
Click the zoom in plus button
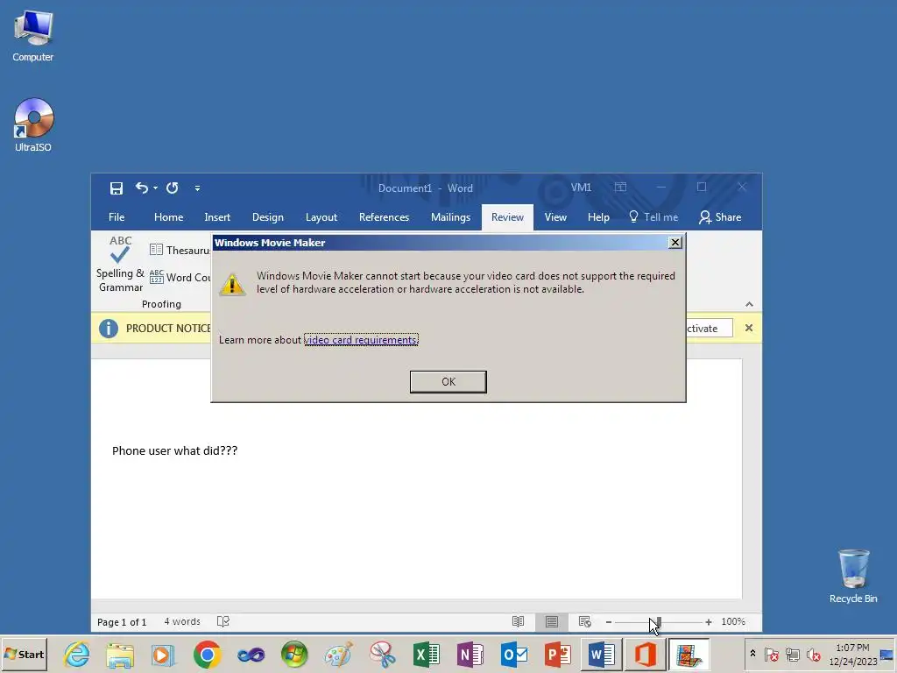(x=708, y=622)
